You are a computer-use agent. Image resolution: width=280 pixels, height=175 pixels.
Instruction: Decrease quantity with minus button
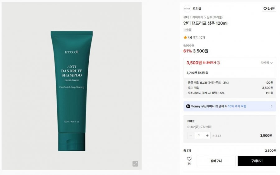pos(191,135)
